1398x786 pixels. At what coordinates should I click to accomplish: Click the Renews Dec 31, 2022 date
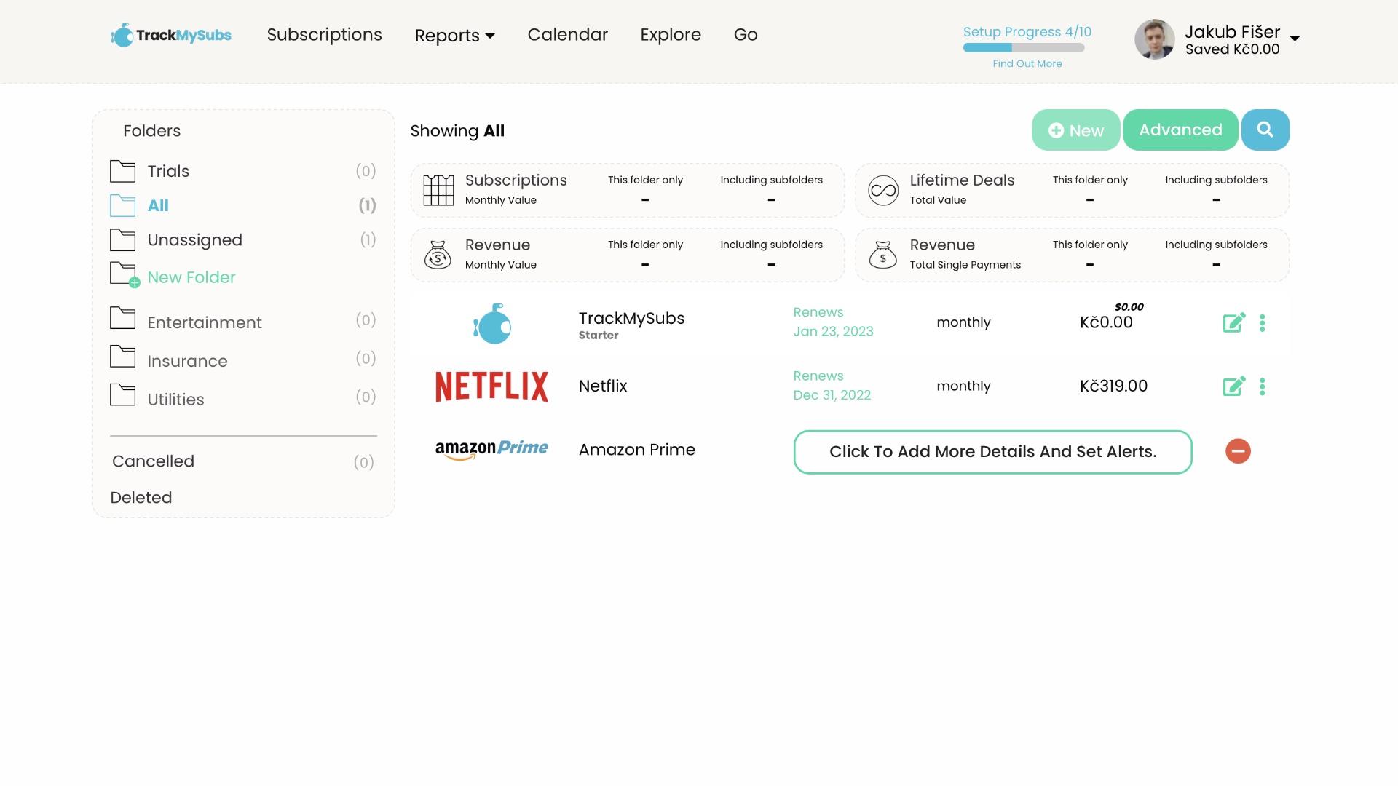click(832, 386)
